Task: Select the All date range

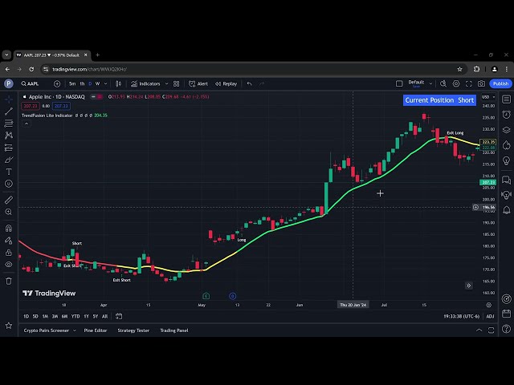Action: (x=104, y=316)
